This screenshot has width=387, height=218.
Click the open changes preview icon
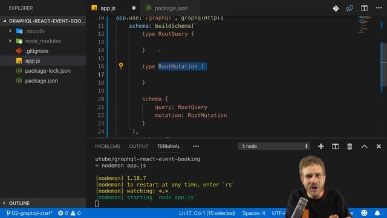(x=350, y=8)
